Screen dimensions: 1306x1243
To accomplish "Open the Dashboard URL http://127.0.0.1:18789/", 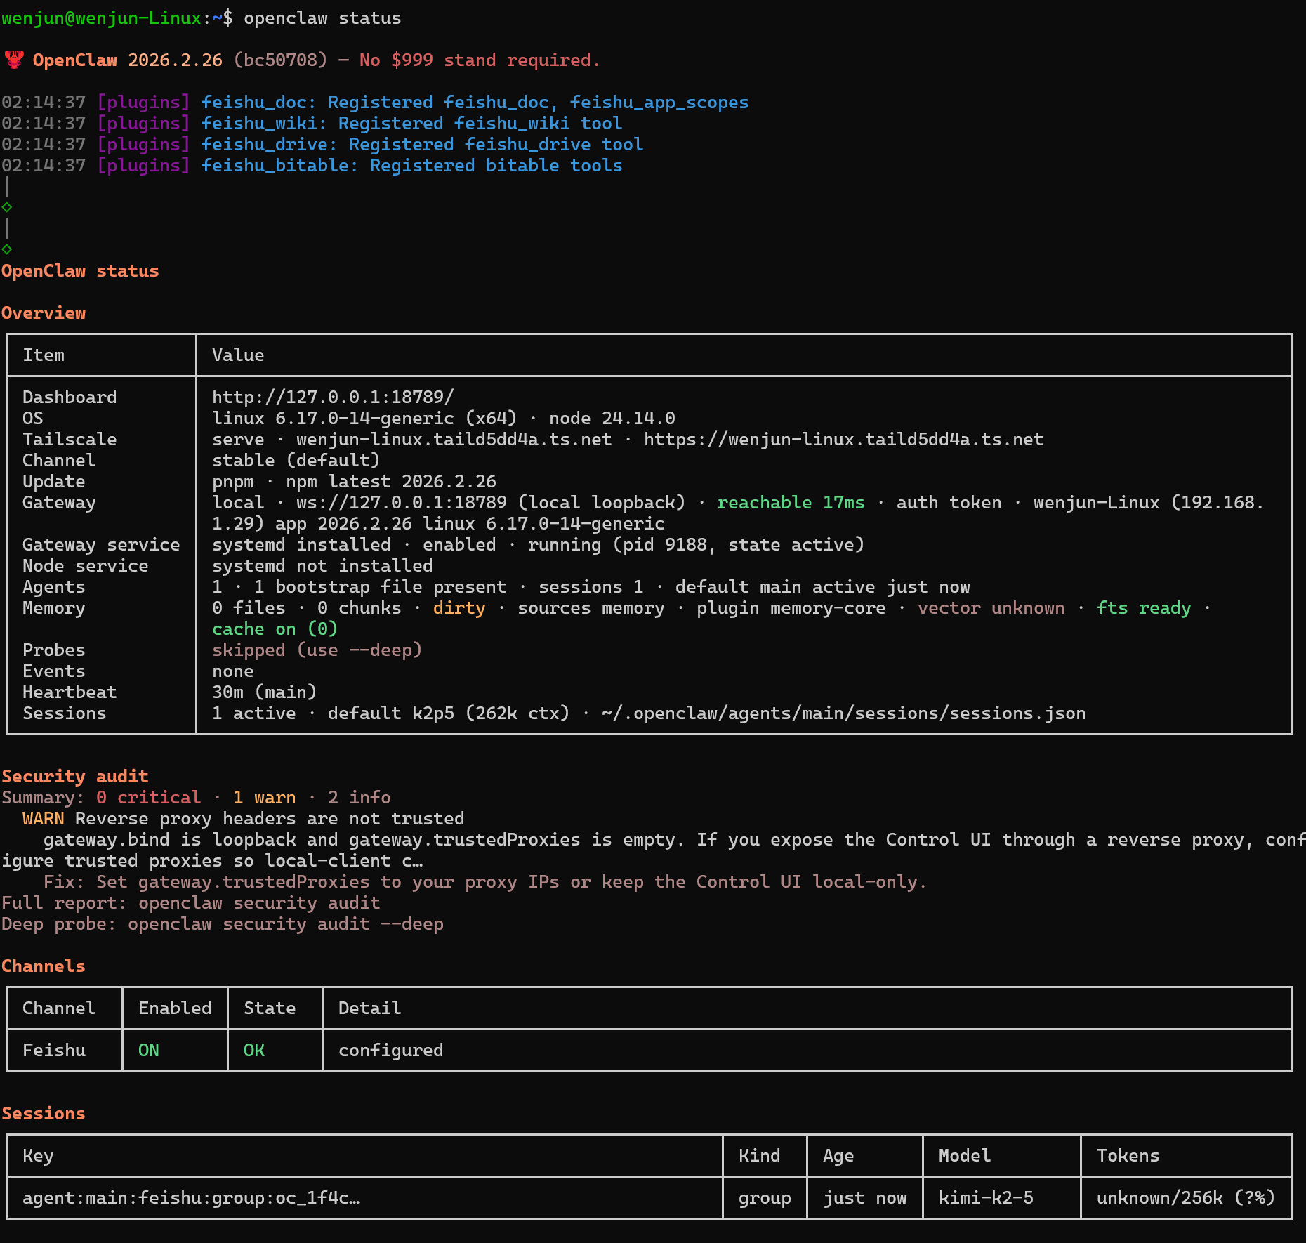I will coord(333,397).
